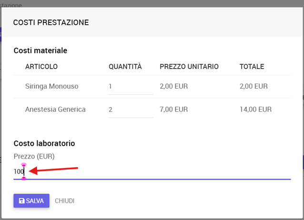Click the COSTI PRESTAZIONE dialog title
Image resolution: width=304 pixels, height=220 pixels.
[x=51, y=22]
